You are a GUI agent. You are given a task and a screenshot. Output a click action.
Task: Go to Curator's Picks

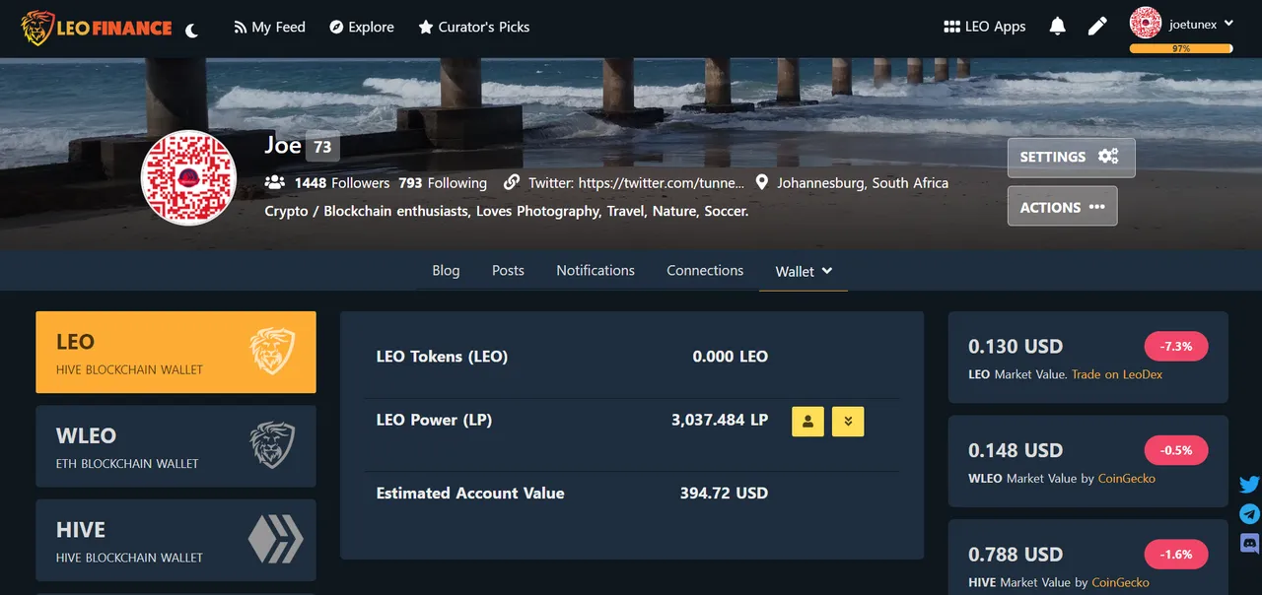(x=474, y=27)
